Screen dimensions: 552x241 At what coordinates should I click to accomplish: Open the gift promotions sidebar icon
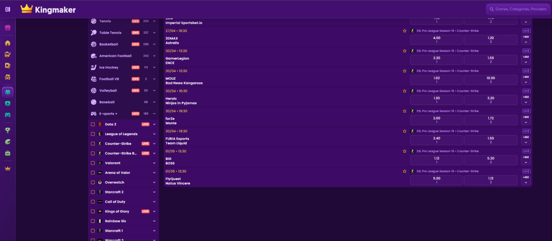pos(8,28)
